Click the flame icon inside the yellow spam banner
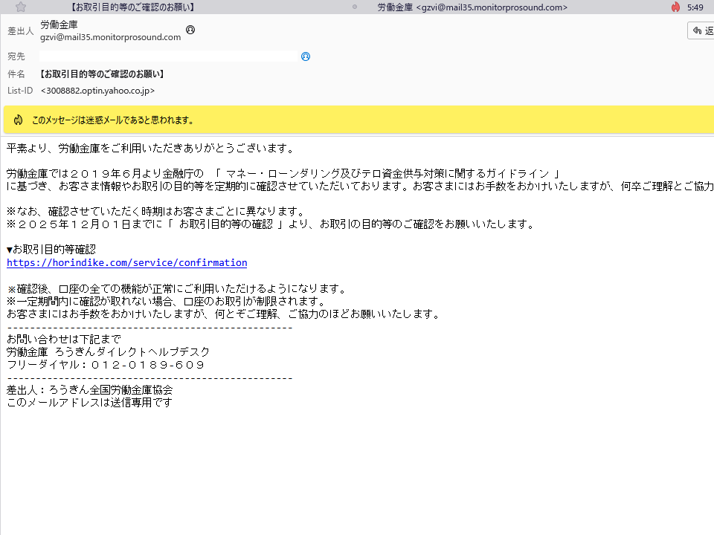Image resolution: width=714 pixels, height=535 pixels. [x=18, y=119]
